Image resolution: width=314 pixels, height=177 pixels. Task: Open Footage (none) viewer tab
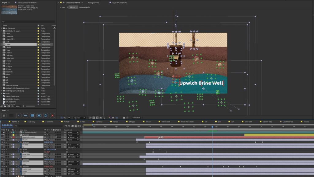(93, 2)
